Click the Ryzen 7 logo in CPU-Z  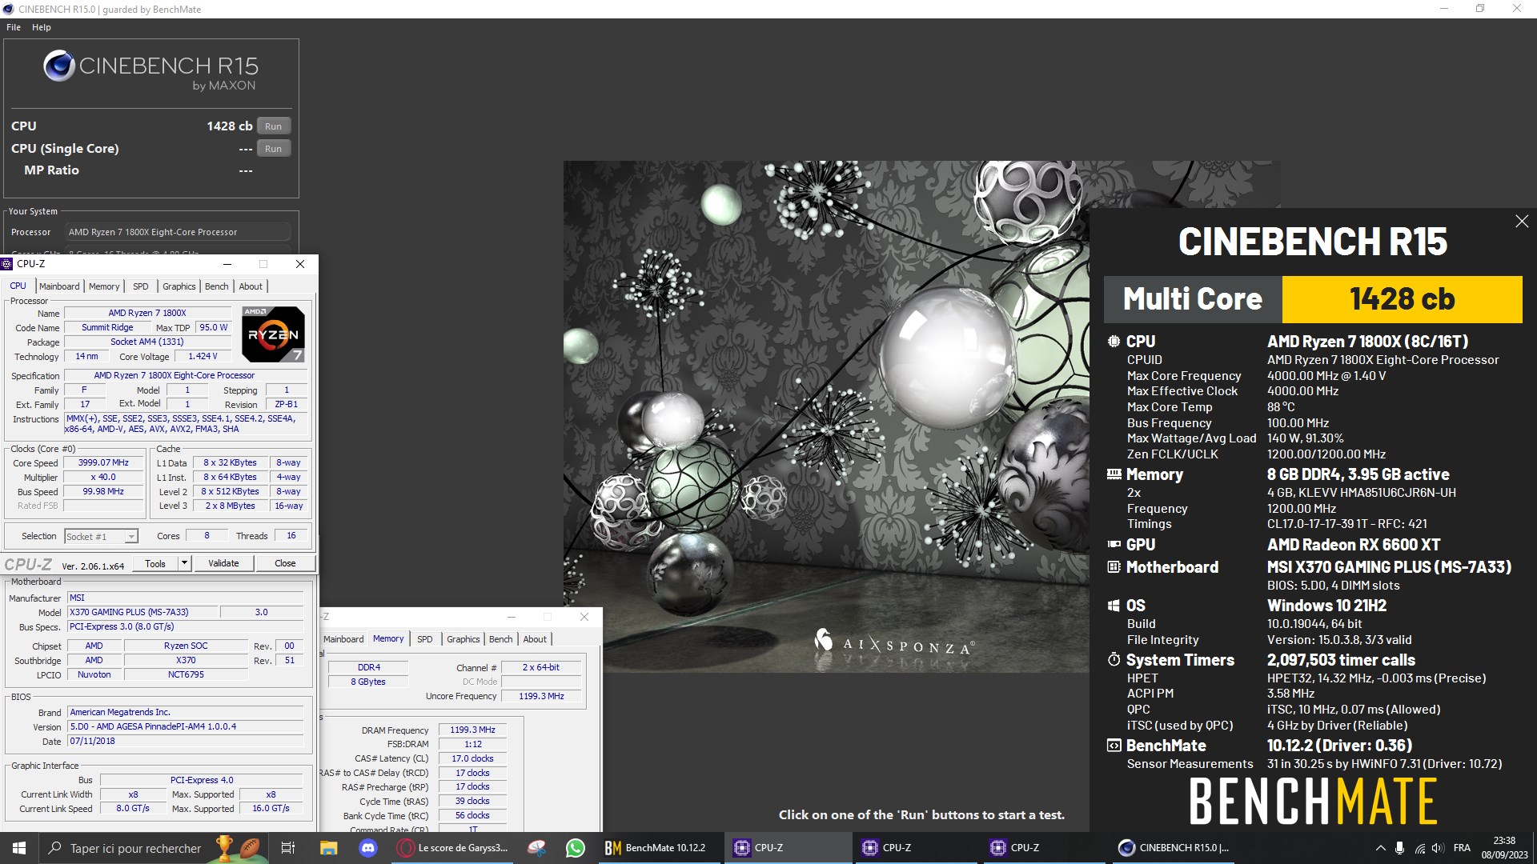tap(273, 334)
